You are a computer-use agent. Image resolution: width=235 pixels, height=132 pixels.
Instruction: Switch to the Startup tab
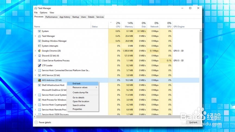click(75, 17)
